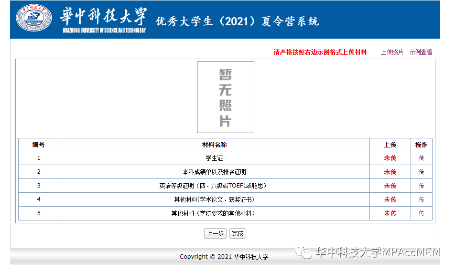Click 传 link for 英语等级证明 row
This screenshot has width=455, height=272.
point(422,186)
